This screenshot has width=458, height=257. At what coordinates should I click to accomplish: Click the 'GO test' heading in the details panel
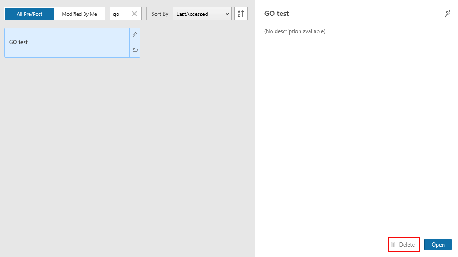coord(276,14)
